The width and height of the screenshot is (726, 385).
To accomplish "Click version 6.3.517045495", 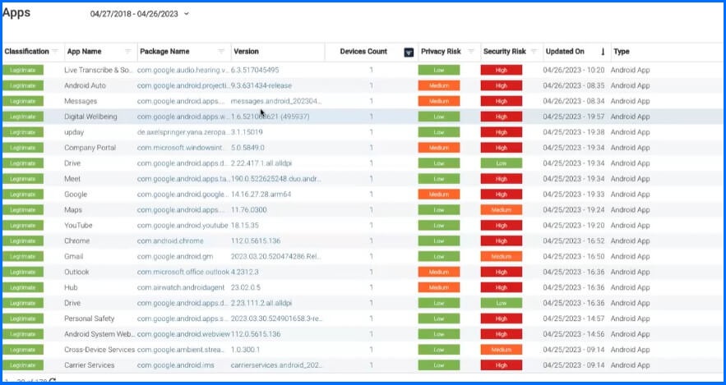I will tap(255, 71).
